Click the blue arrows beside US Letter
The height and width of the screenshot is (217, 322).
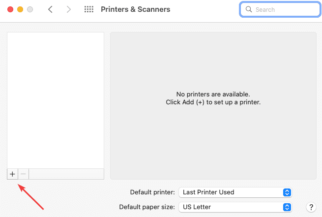pyautogui.click(x=288, y=207)
